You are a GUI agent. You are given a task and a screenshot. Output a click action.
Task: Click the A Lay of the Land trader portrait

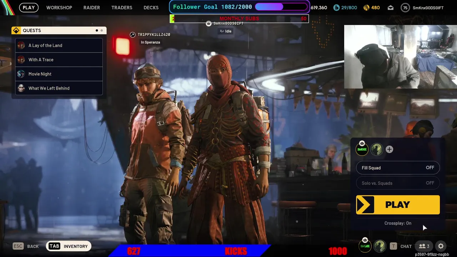(x=21, y=45)
